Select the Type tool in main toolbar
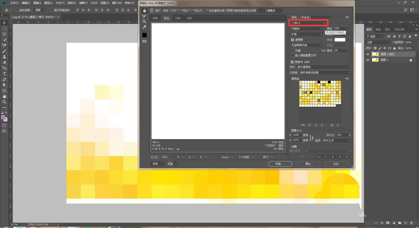 (x=5, y=74)
